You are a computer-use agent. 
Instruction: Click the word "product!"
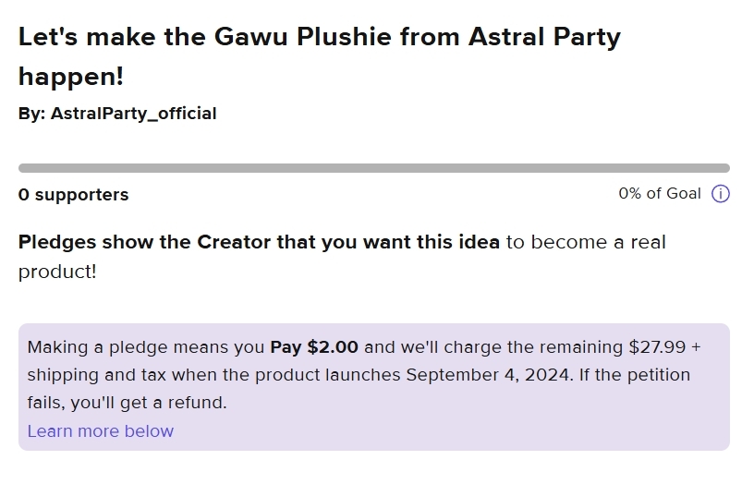pos(57,272)
